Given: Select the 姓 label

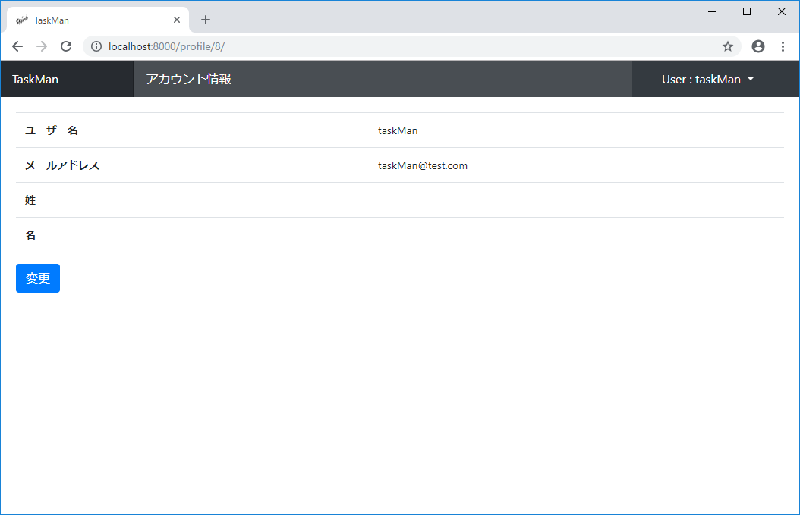Looking at the screenshot, I should (x=30, y=200).
